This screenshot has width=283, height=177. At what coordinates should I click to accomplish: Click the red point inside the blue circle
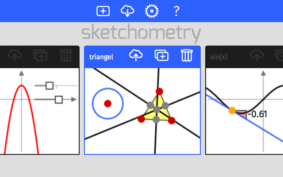[x=108, y=104]
